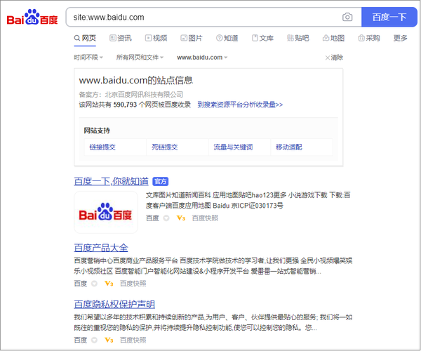Open the 文库 tab
Screen dimensions: 421x351
(x=262, y=38)
